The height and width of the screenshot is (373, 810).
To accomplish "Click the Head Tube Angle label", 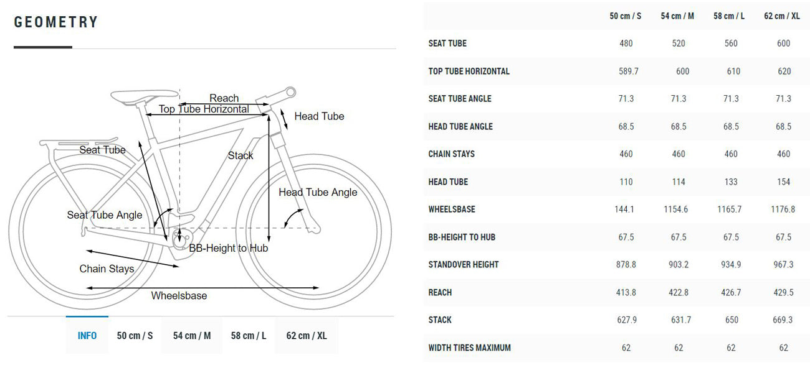I will point(318,193).
